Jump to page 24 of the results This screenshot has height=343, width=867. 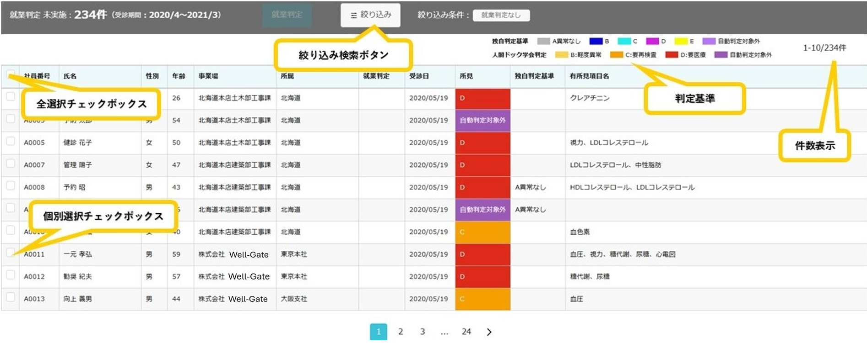466,332
